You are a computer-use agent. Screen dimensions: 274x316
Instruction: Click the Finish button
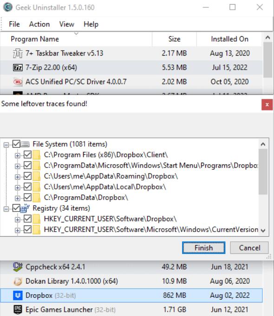coord(203,248)
